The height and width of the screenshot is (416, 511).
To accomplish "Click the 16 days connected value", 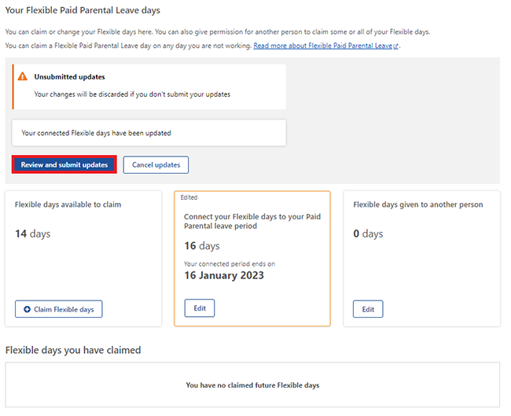I will [x=202, y=246].
